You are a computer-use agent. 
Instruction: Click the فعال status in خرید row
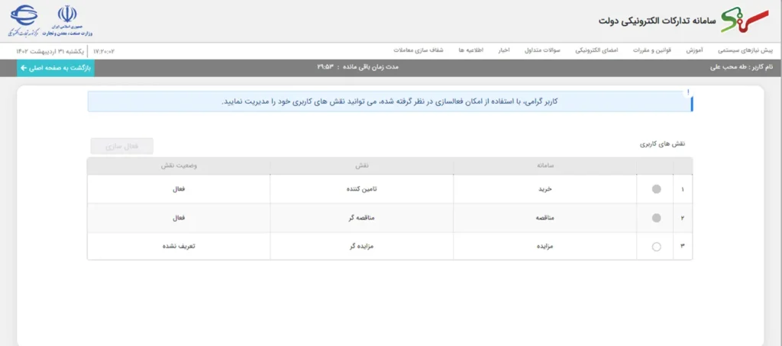179,189
